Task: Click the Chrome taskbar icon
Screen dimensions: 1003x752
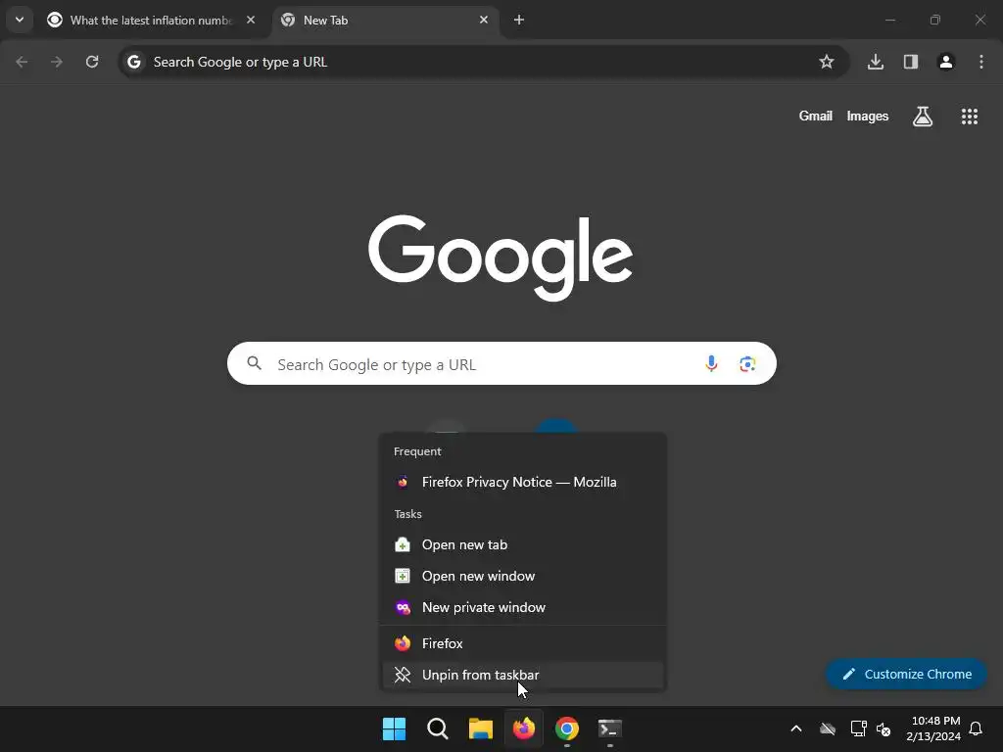Action: pyautogui.click(x=567, y=728)
